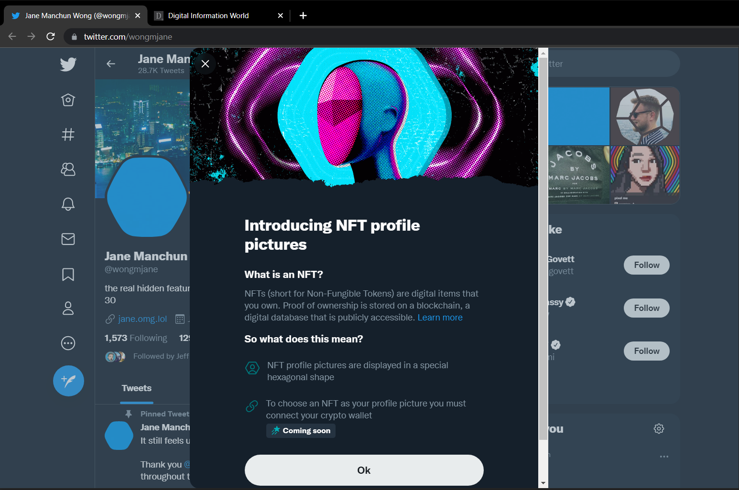Open the Explore hashtag icon
The height and width of the screenshot is (490, 739).
[68, 134]
